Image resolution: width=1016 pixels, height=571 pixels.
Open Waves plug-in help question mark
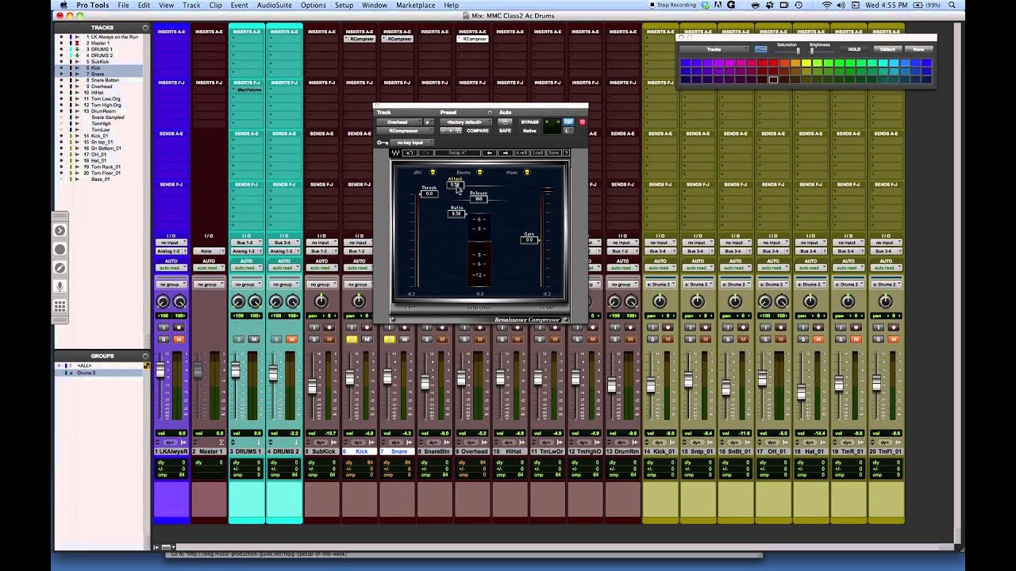pos(566,153)
